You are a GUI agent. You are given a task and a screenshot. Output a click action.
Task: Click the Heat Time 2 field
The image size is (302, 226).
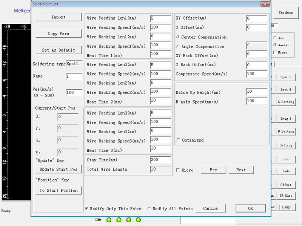pyautogui.click(x=160, y=100)
